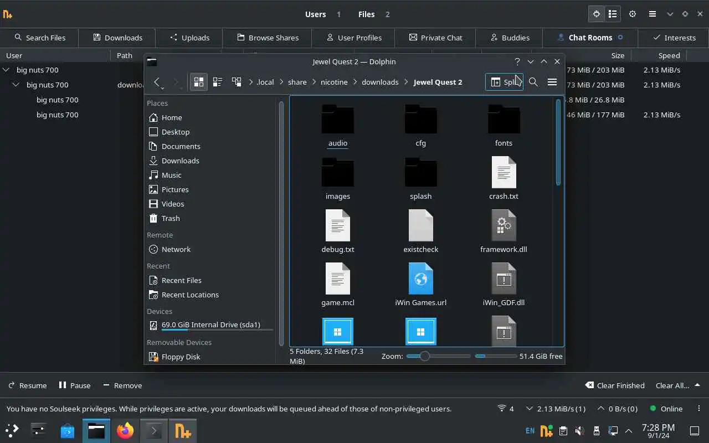Click downloads in the breadcrumb path
The width and height of the screenshot is (709, 443).
click(x=380, y=82)
